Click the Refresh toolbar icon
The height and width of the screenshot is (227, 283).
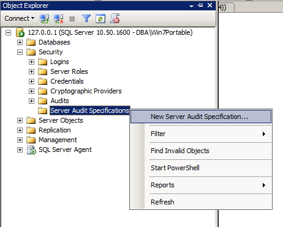click(100, 19)
